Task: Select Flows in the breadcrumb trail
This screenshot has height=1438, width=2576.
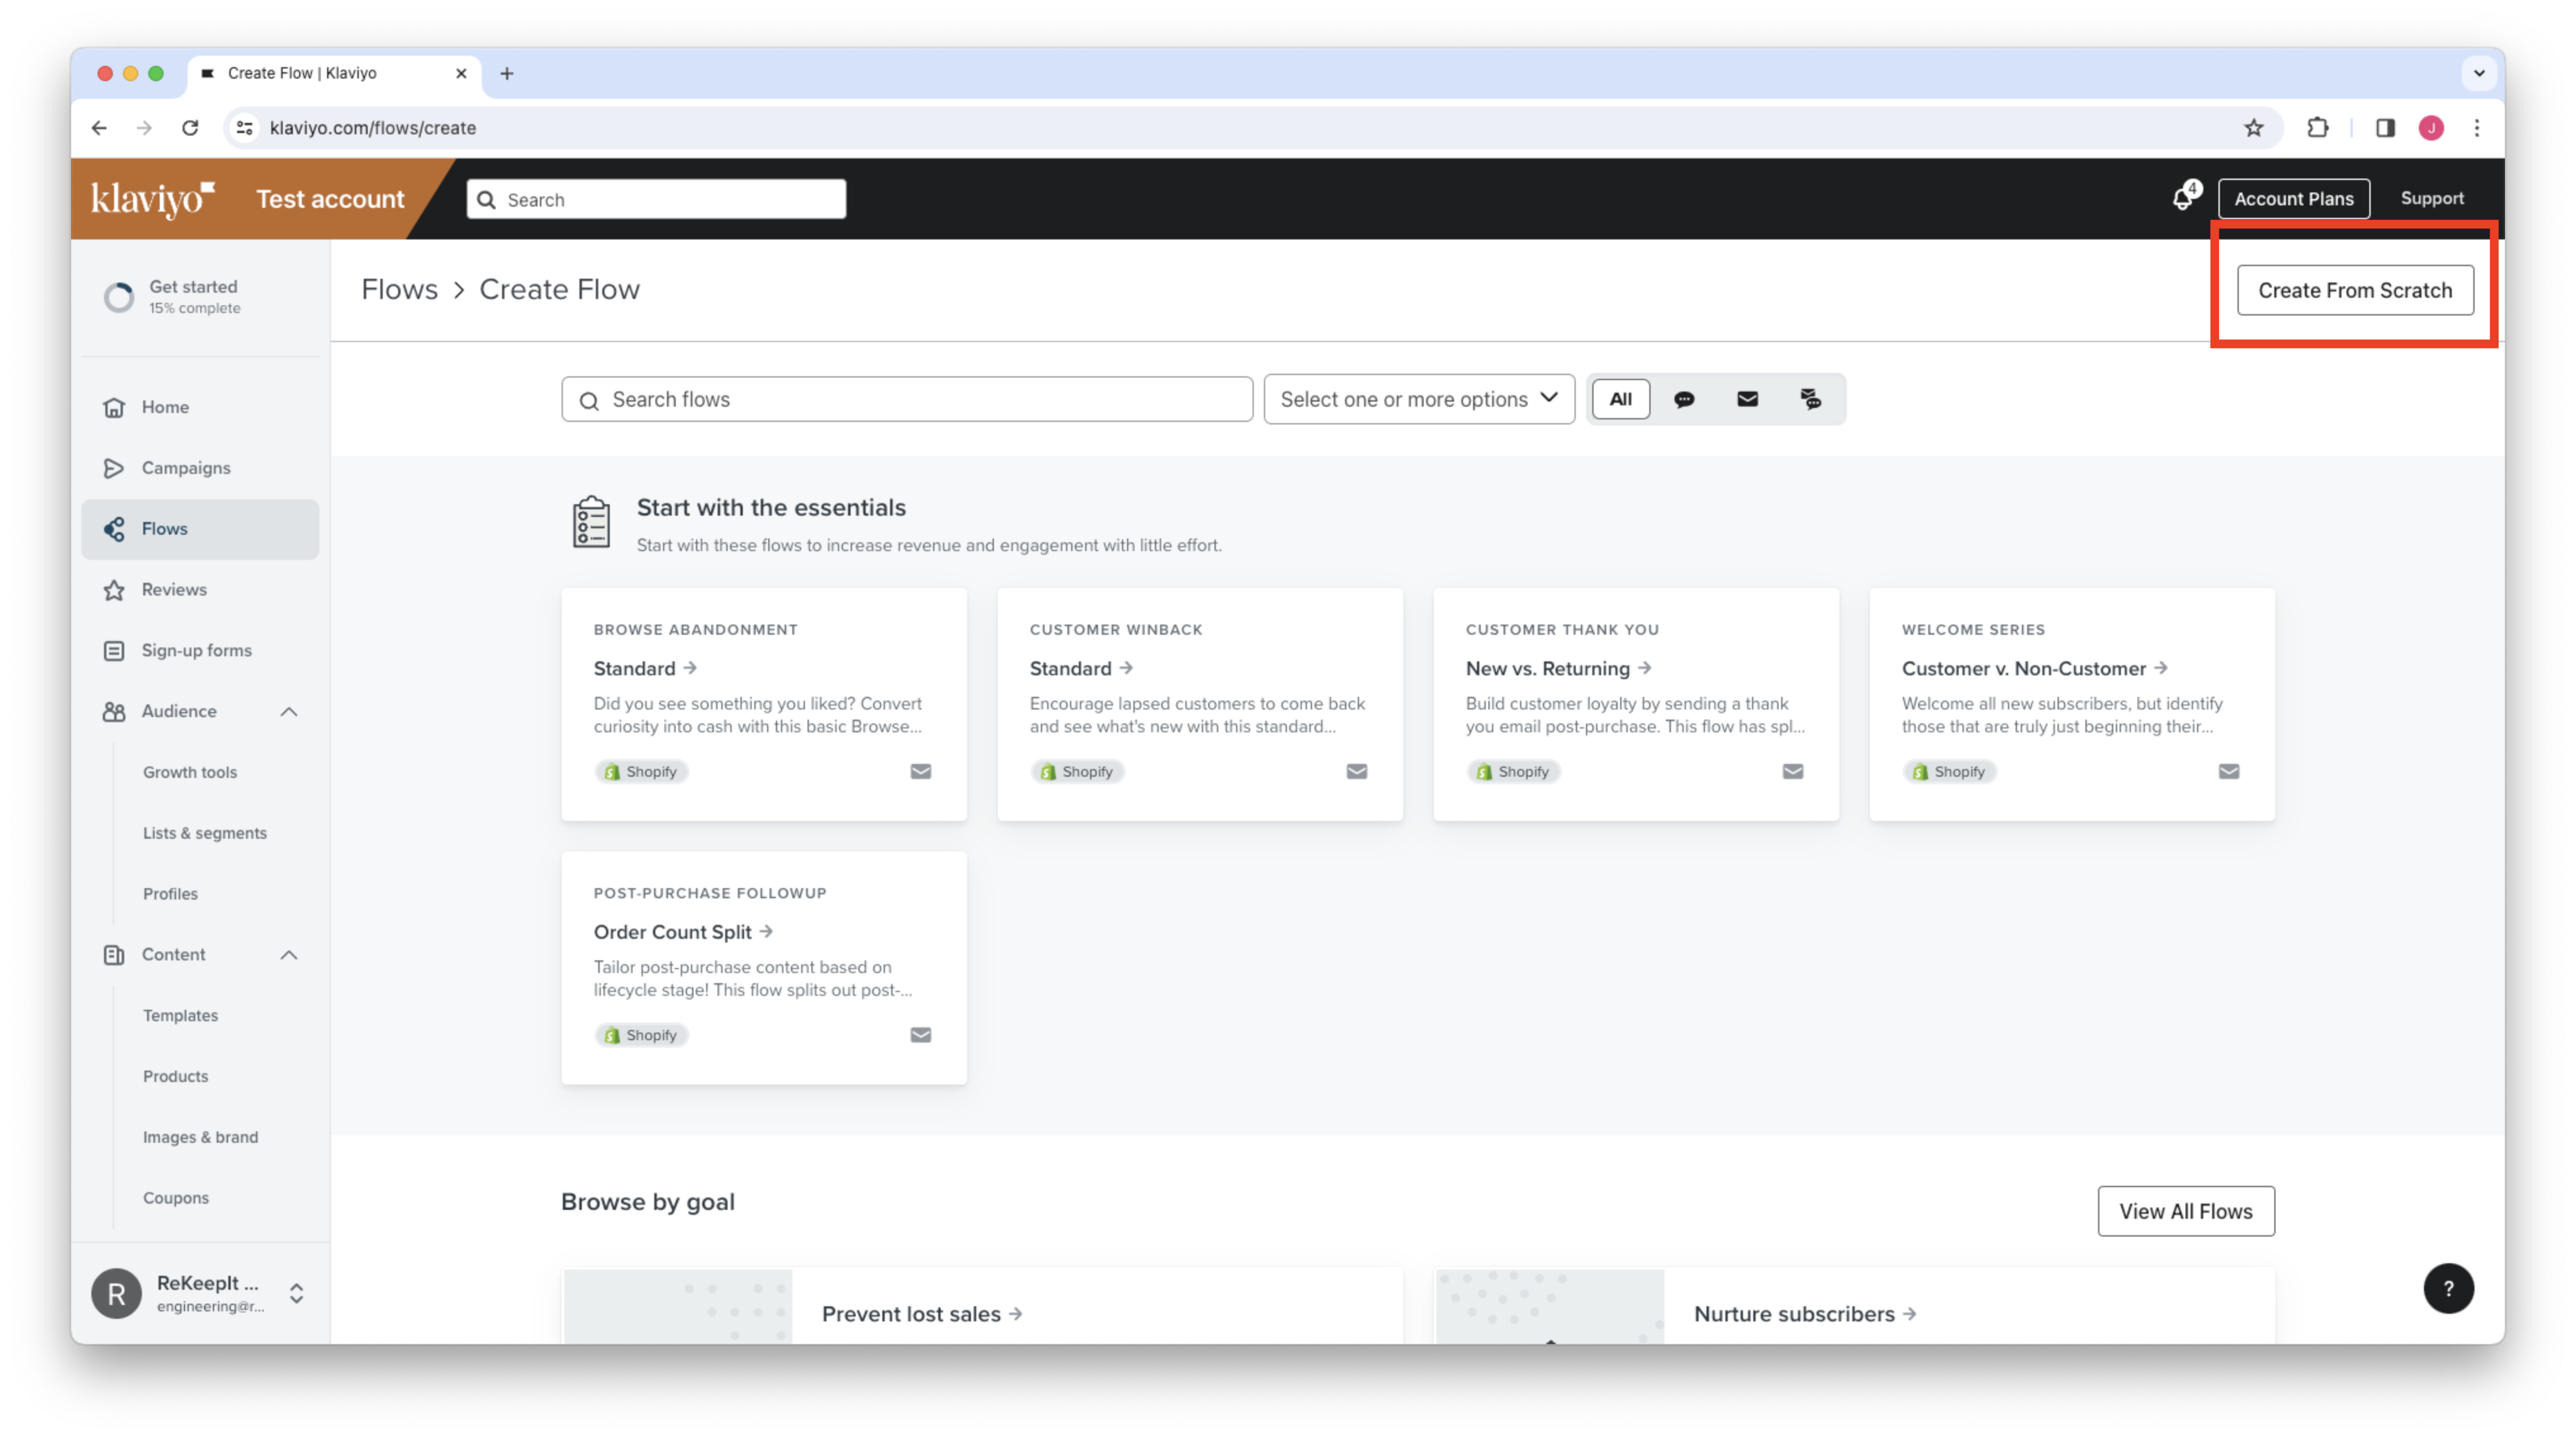Action: click(400, 289)
